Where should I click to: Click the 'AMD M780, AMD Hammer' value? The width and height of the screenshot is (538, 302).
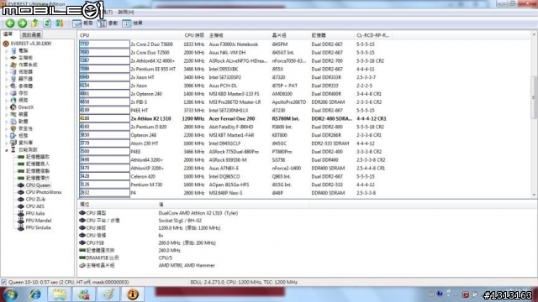click(187, 265)
